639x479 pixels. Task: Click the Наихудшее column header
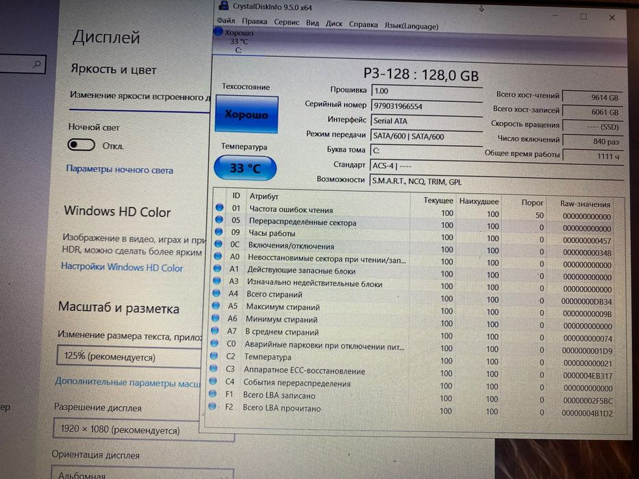[479, 201]
